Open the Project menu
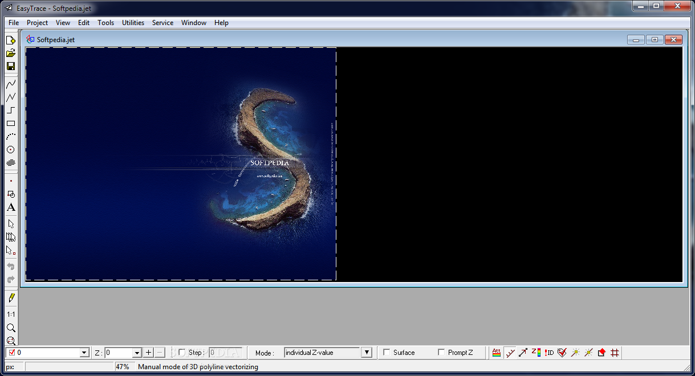The width and height of the screenshot is (695, 376). pos(37,23)
